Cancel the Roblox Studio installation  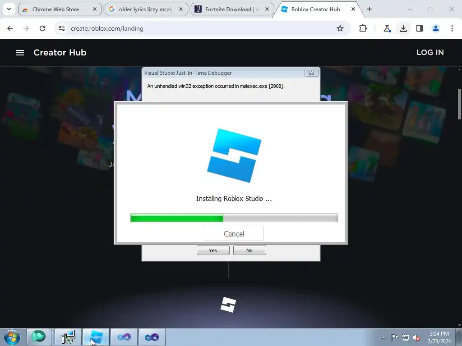click(x=234, y=234)
